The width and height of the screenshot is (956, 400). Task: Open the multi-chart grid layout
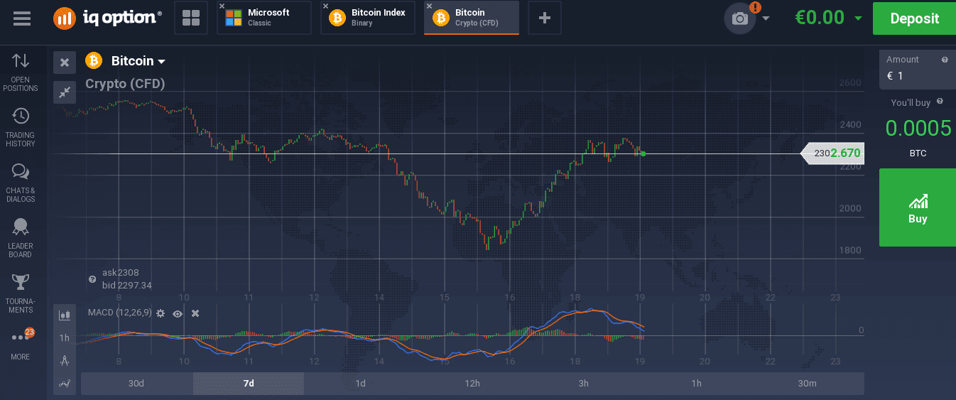[x=191, y=18]
